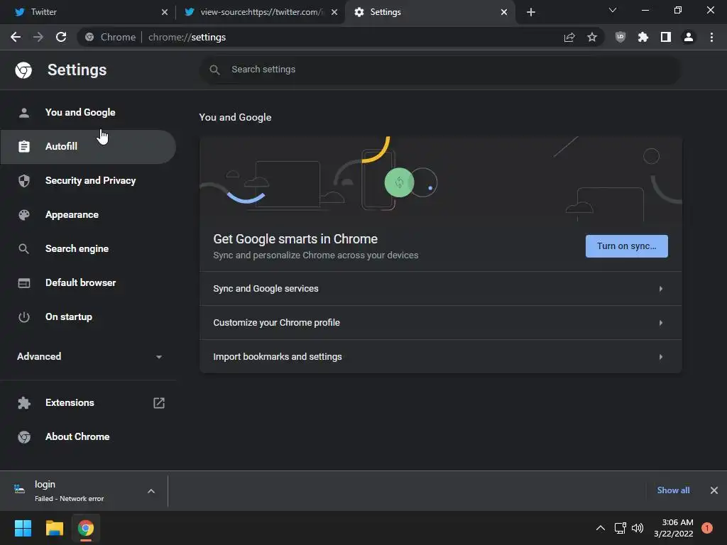Open the login download options chevron
The width and height of the screenshot is (727, 545).
[151, 491]
